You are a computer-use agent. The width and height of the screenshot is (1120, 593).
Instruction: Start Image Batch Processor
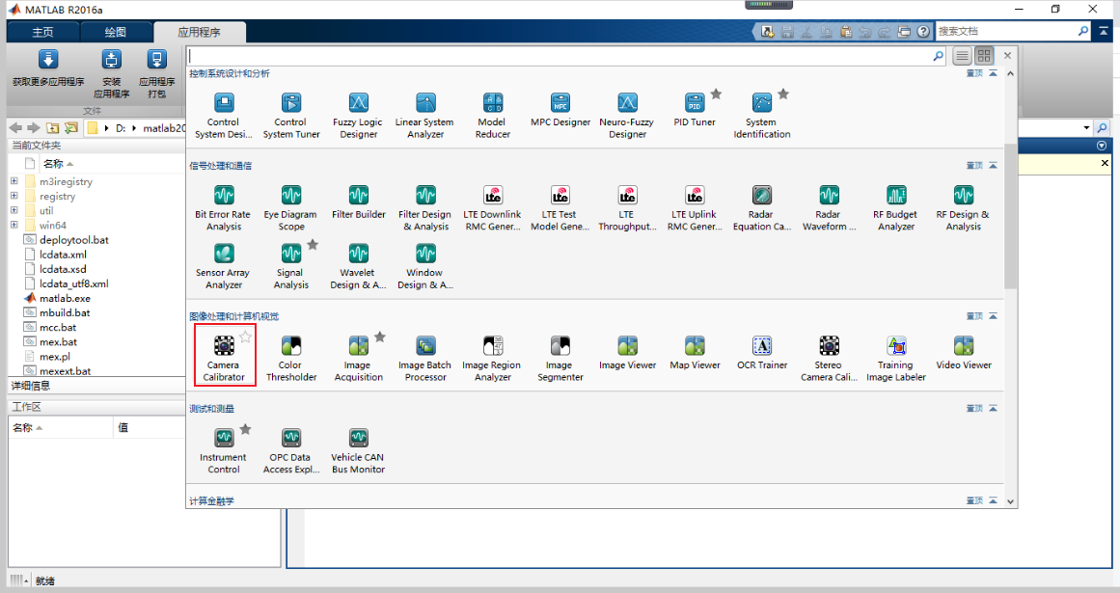425,359
